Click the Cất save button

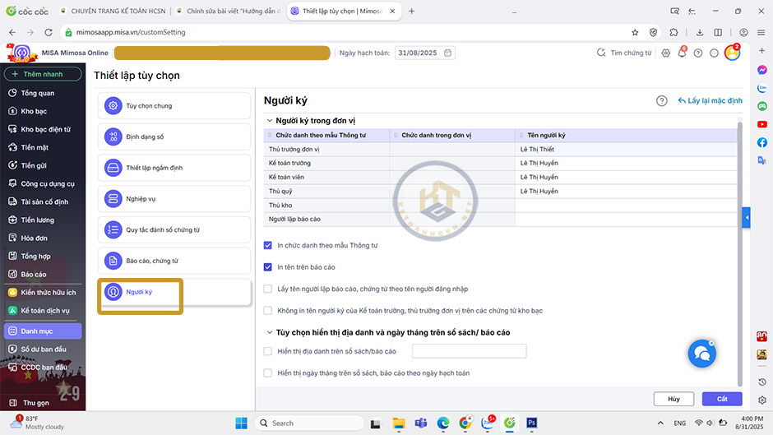click(721, 399)
